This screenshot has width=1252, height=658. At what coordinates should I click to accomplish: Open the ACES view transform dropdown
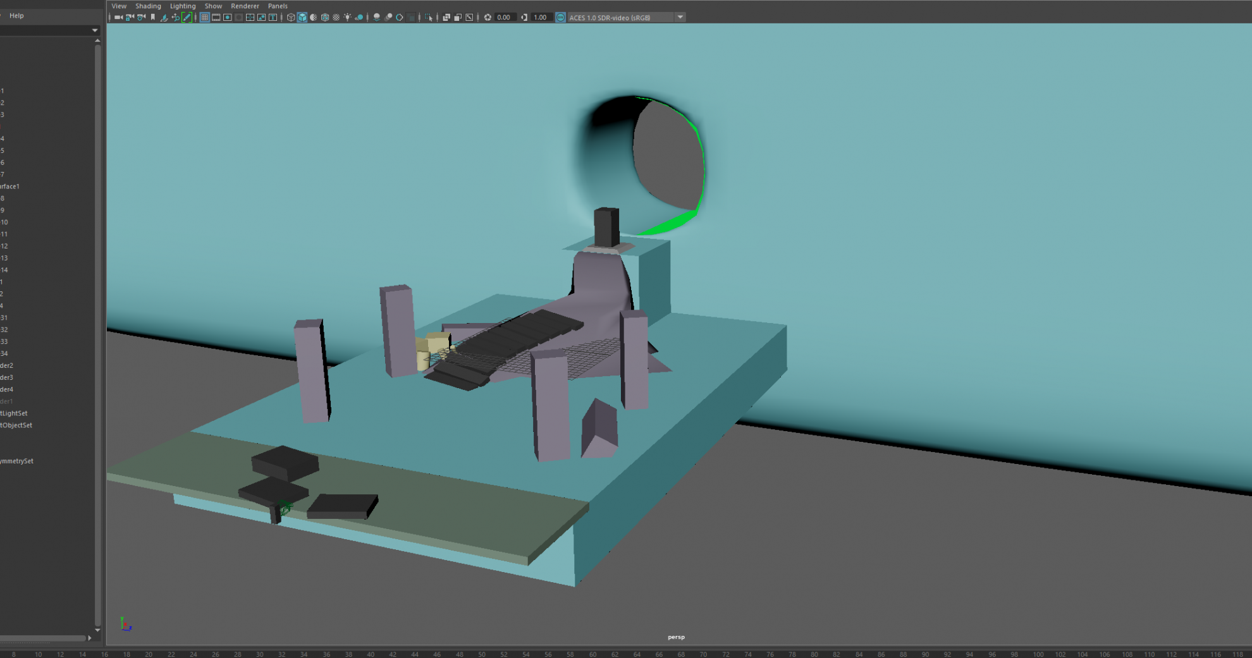pos(680,17)
